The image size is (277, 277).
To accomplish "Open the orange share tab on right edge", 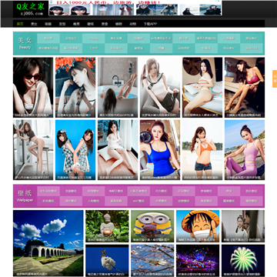I will click(275, 78).
